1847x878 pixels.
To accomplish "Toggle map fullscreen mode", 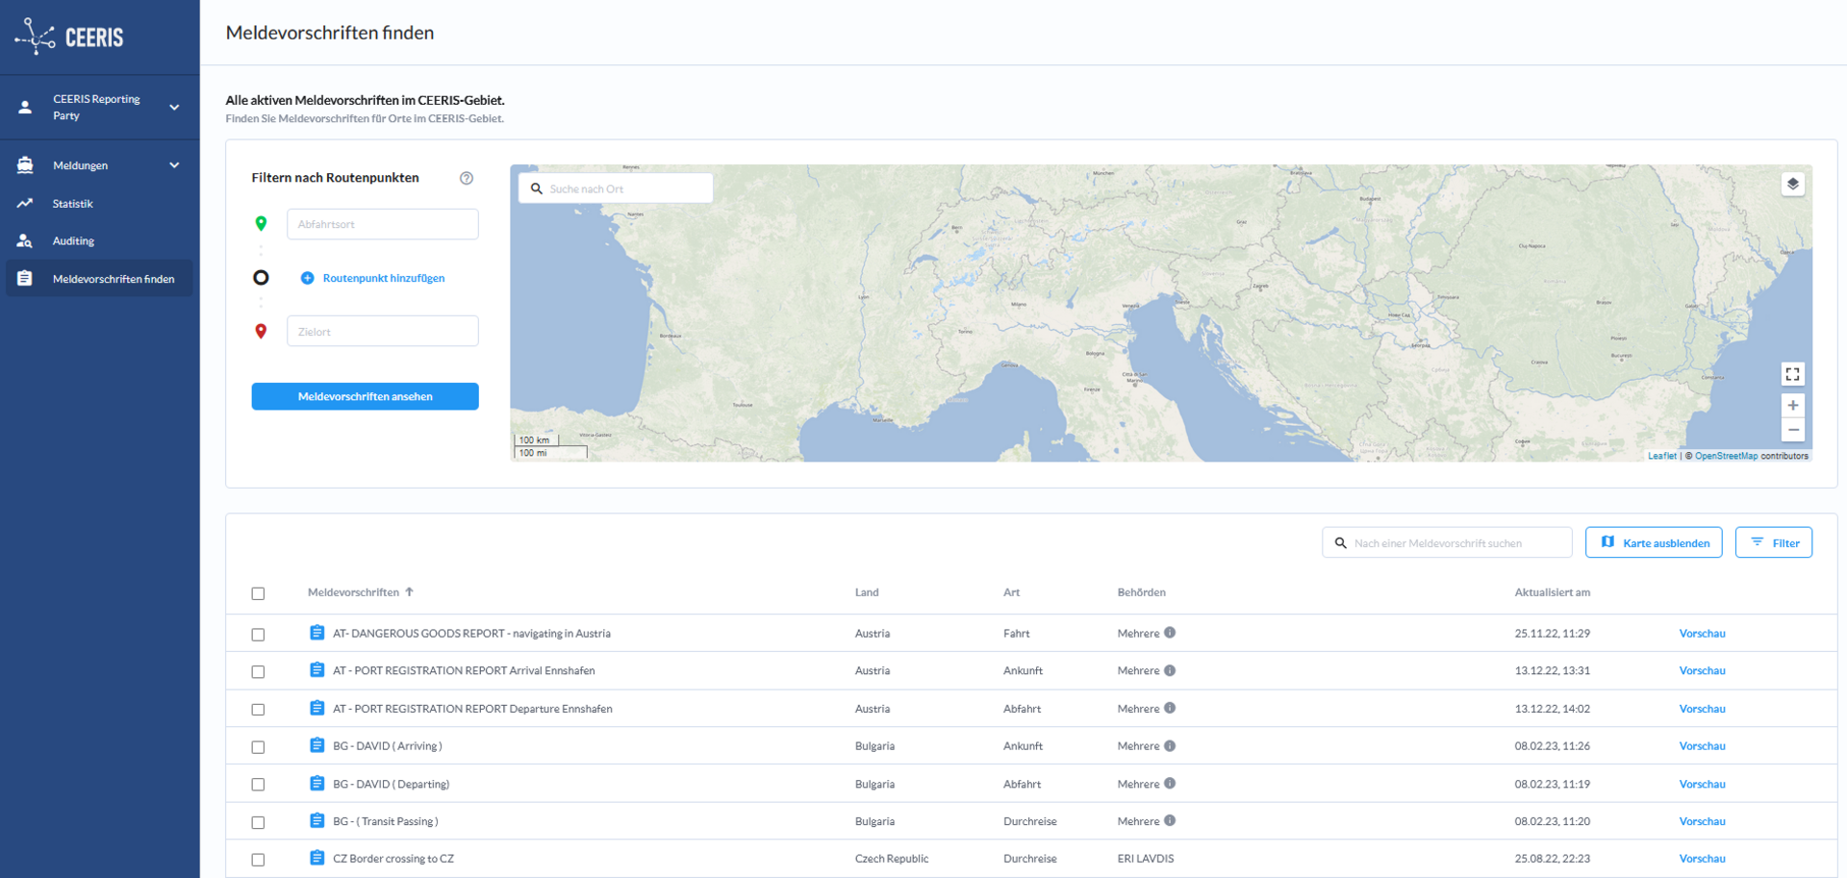I will pyautogui.click(x=1792, y=374).
